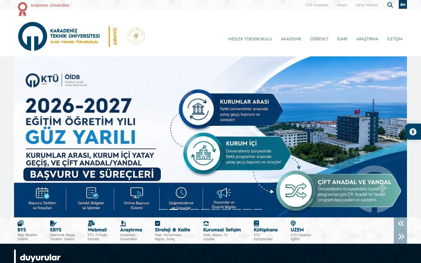
Task: Click Karadeniz Teknik Üniversitesi title text
Action: (x=75, y=33)
